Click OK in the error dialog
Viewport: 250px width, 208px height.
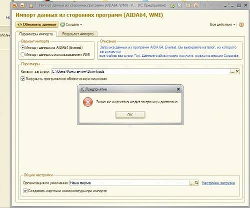click(x=130, y=115)
